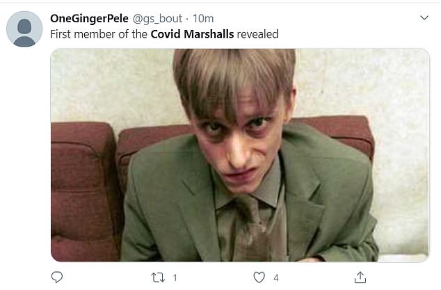The width and height of the screenshot is (441, 290).
Task: Click the reply speech bubble icon
Action: tap(57, 277)
